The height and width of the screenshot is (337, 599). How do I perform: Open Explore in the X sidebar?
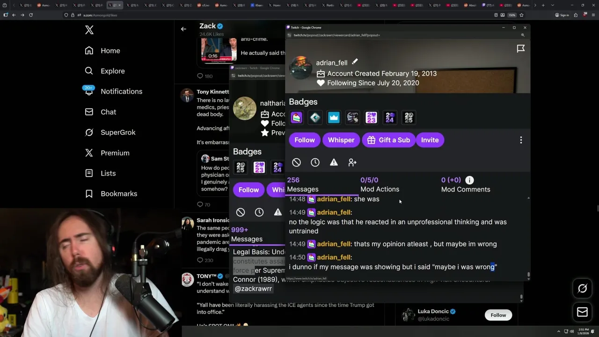tap(104, 71)
